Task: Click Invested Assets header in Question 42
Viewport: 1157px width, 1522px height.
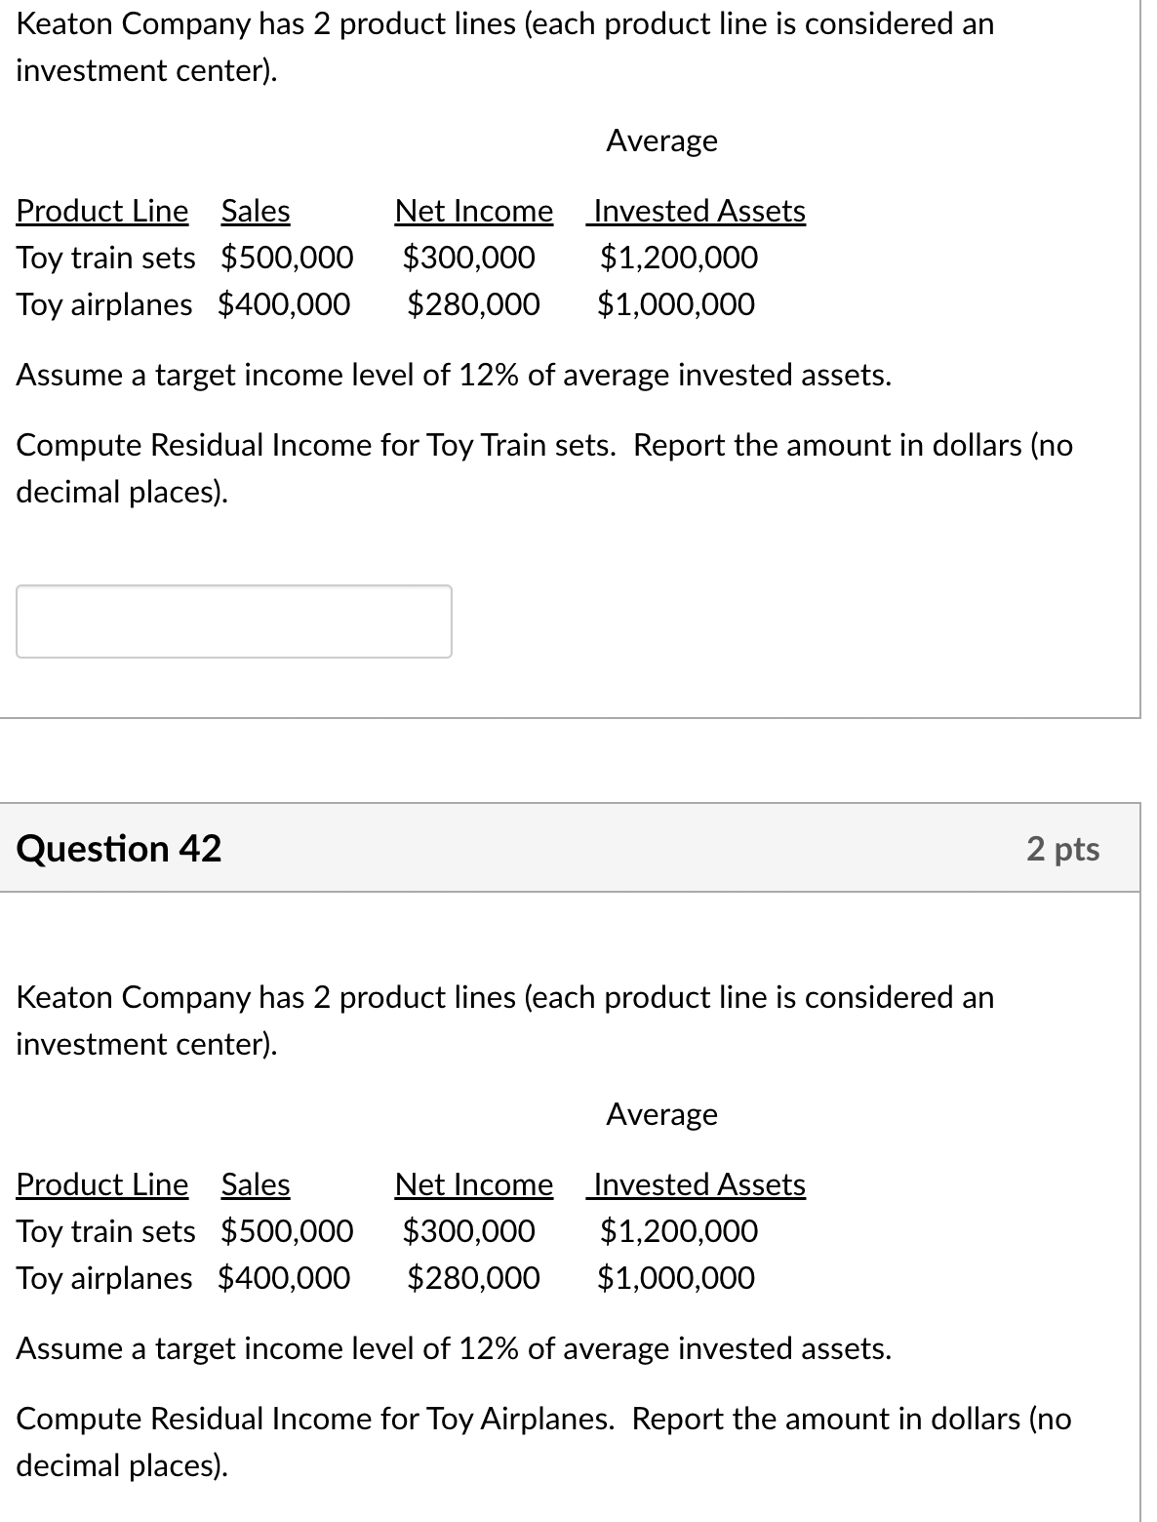Action: pyautogui.click(x=699, y=1184)
